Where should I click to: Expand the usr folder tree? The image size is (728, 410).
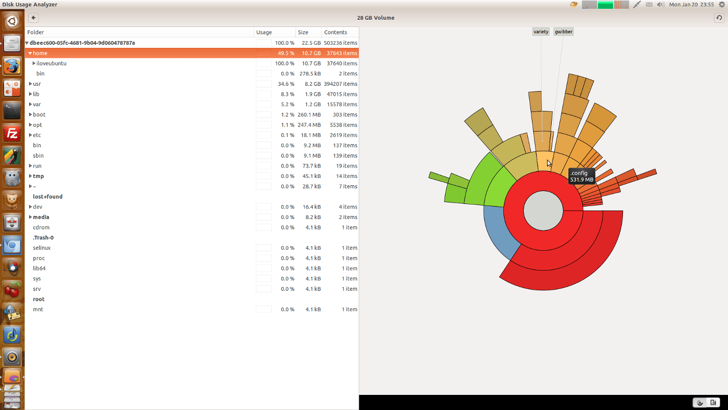[x=30, y=83]
